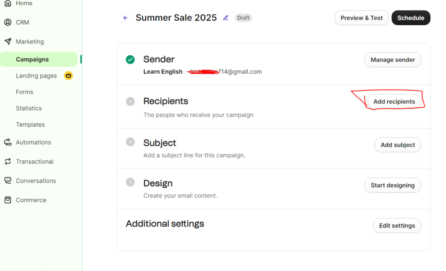
Task: Select the Design step status circle
Action: [x=130, y=182]
